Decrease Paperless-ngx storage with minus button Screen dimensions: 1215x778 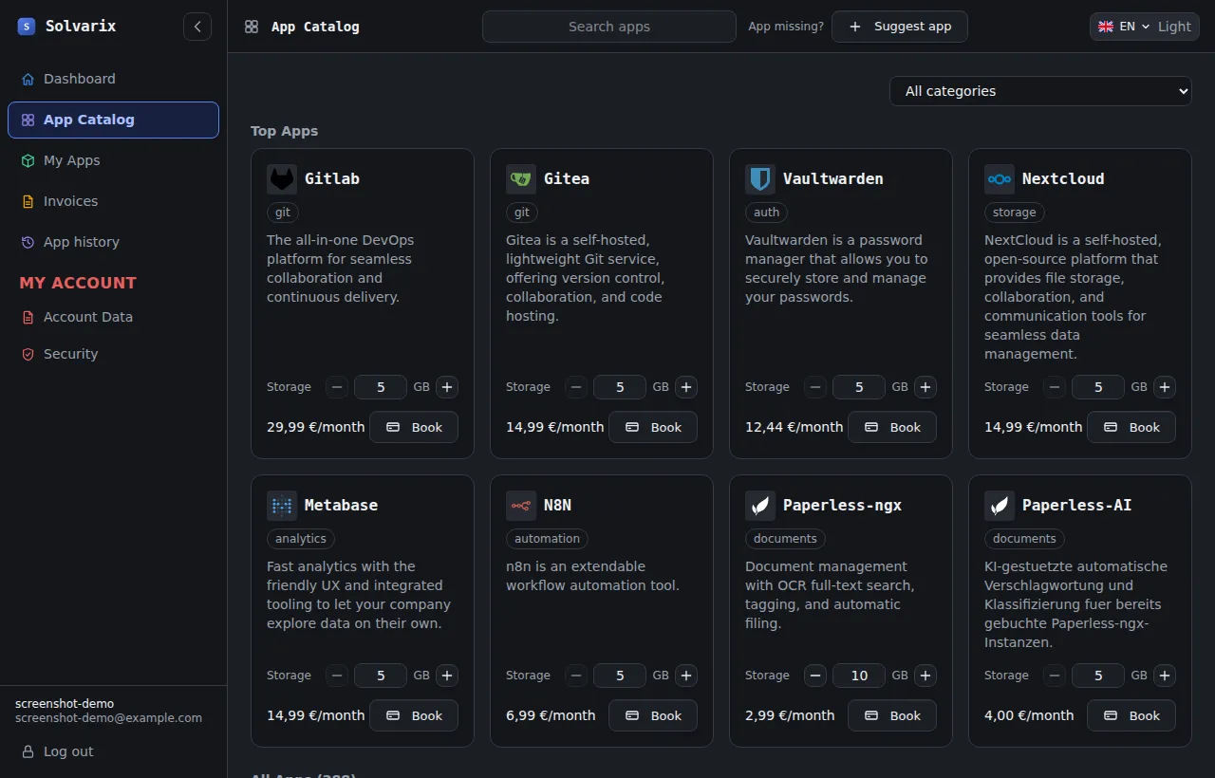coord(815,676)
